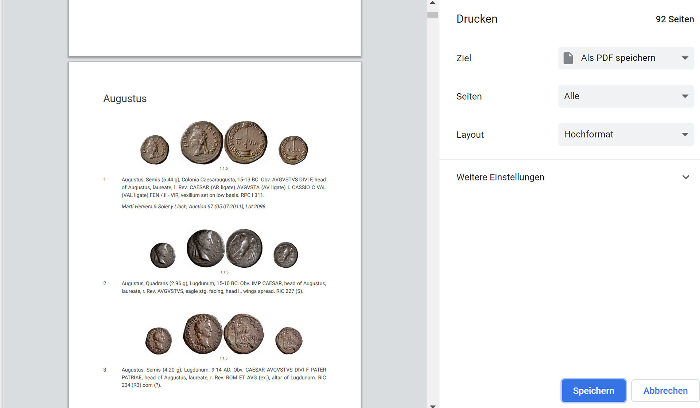This screenshot has height=408, width=700.
Task: Click the Augustus heading in preview
Action: 125,98
